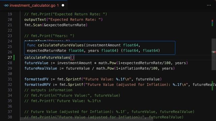Viewport: 216px width, 121px height.
Task: Click the futureValue variable on line 28
Action: click(36, 63)
